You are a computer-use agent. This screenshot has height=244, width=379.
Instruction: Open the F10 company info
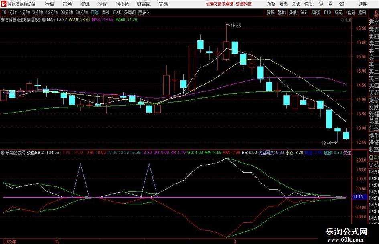328,12
